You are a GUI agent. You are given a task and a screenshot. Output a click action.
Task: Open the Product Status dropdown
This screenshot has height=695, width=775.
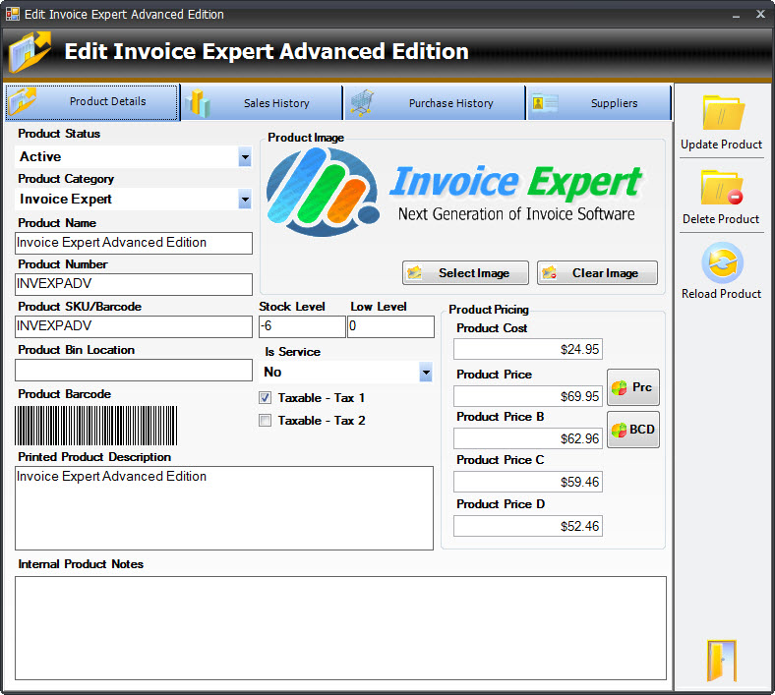tap(245, 157)
